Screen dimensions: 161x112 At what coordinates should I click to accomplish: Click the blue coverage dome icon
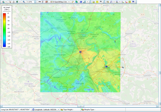pyautogui.click(x=133, y=2)
